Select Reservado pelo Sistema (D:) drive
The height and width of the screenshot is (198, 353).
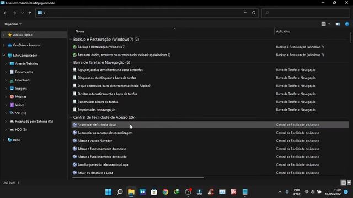point(34,122)
